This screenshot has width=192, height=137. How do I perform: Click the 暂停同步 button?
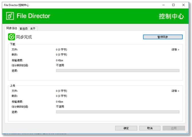[x=163, y=37]
